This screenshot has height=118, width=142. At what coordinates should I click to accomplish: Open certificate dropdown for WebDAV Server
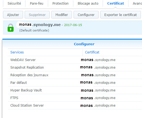98,60
